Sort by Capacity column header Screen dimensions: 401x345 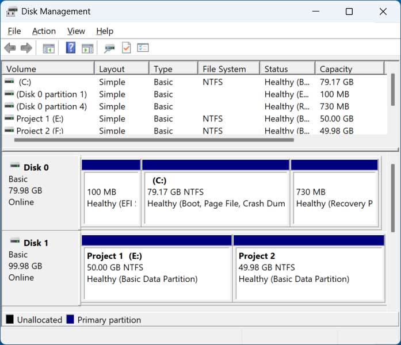pos(350,69)
